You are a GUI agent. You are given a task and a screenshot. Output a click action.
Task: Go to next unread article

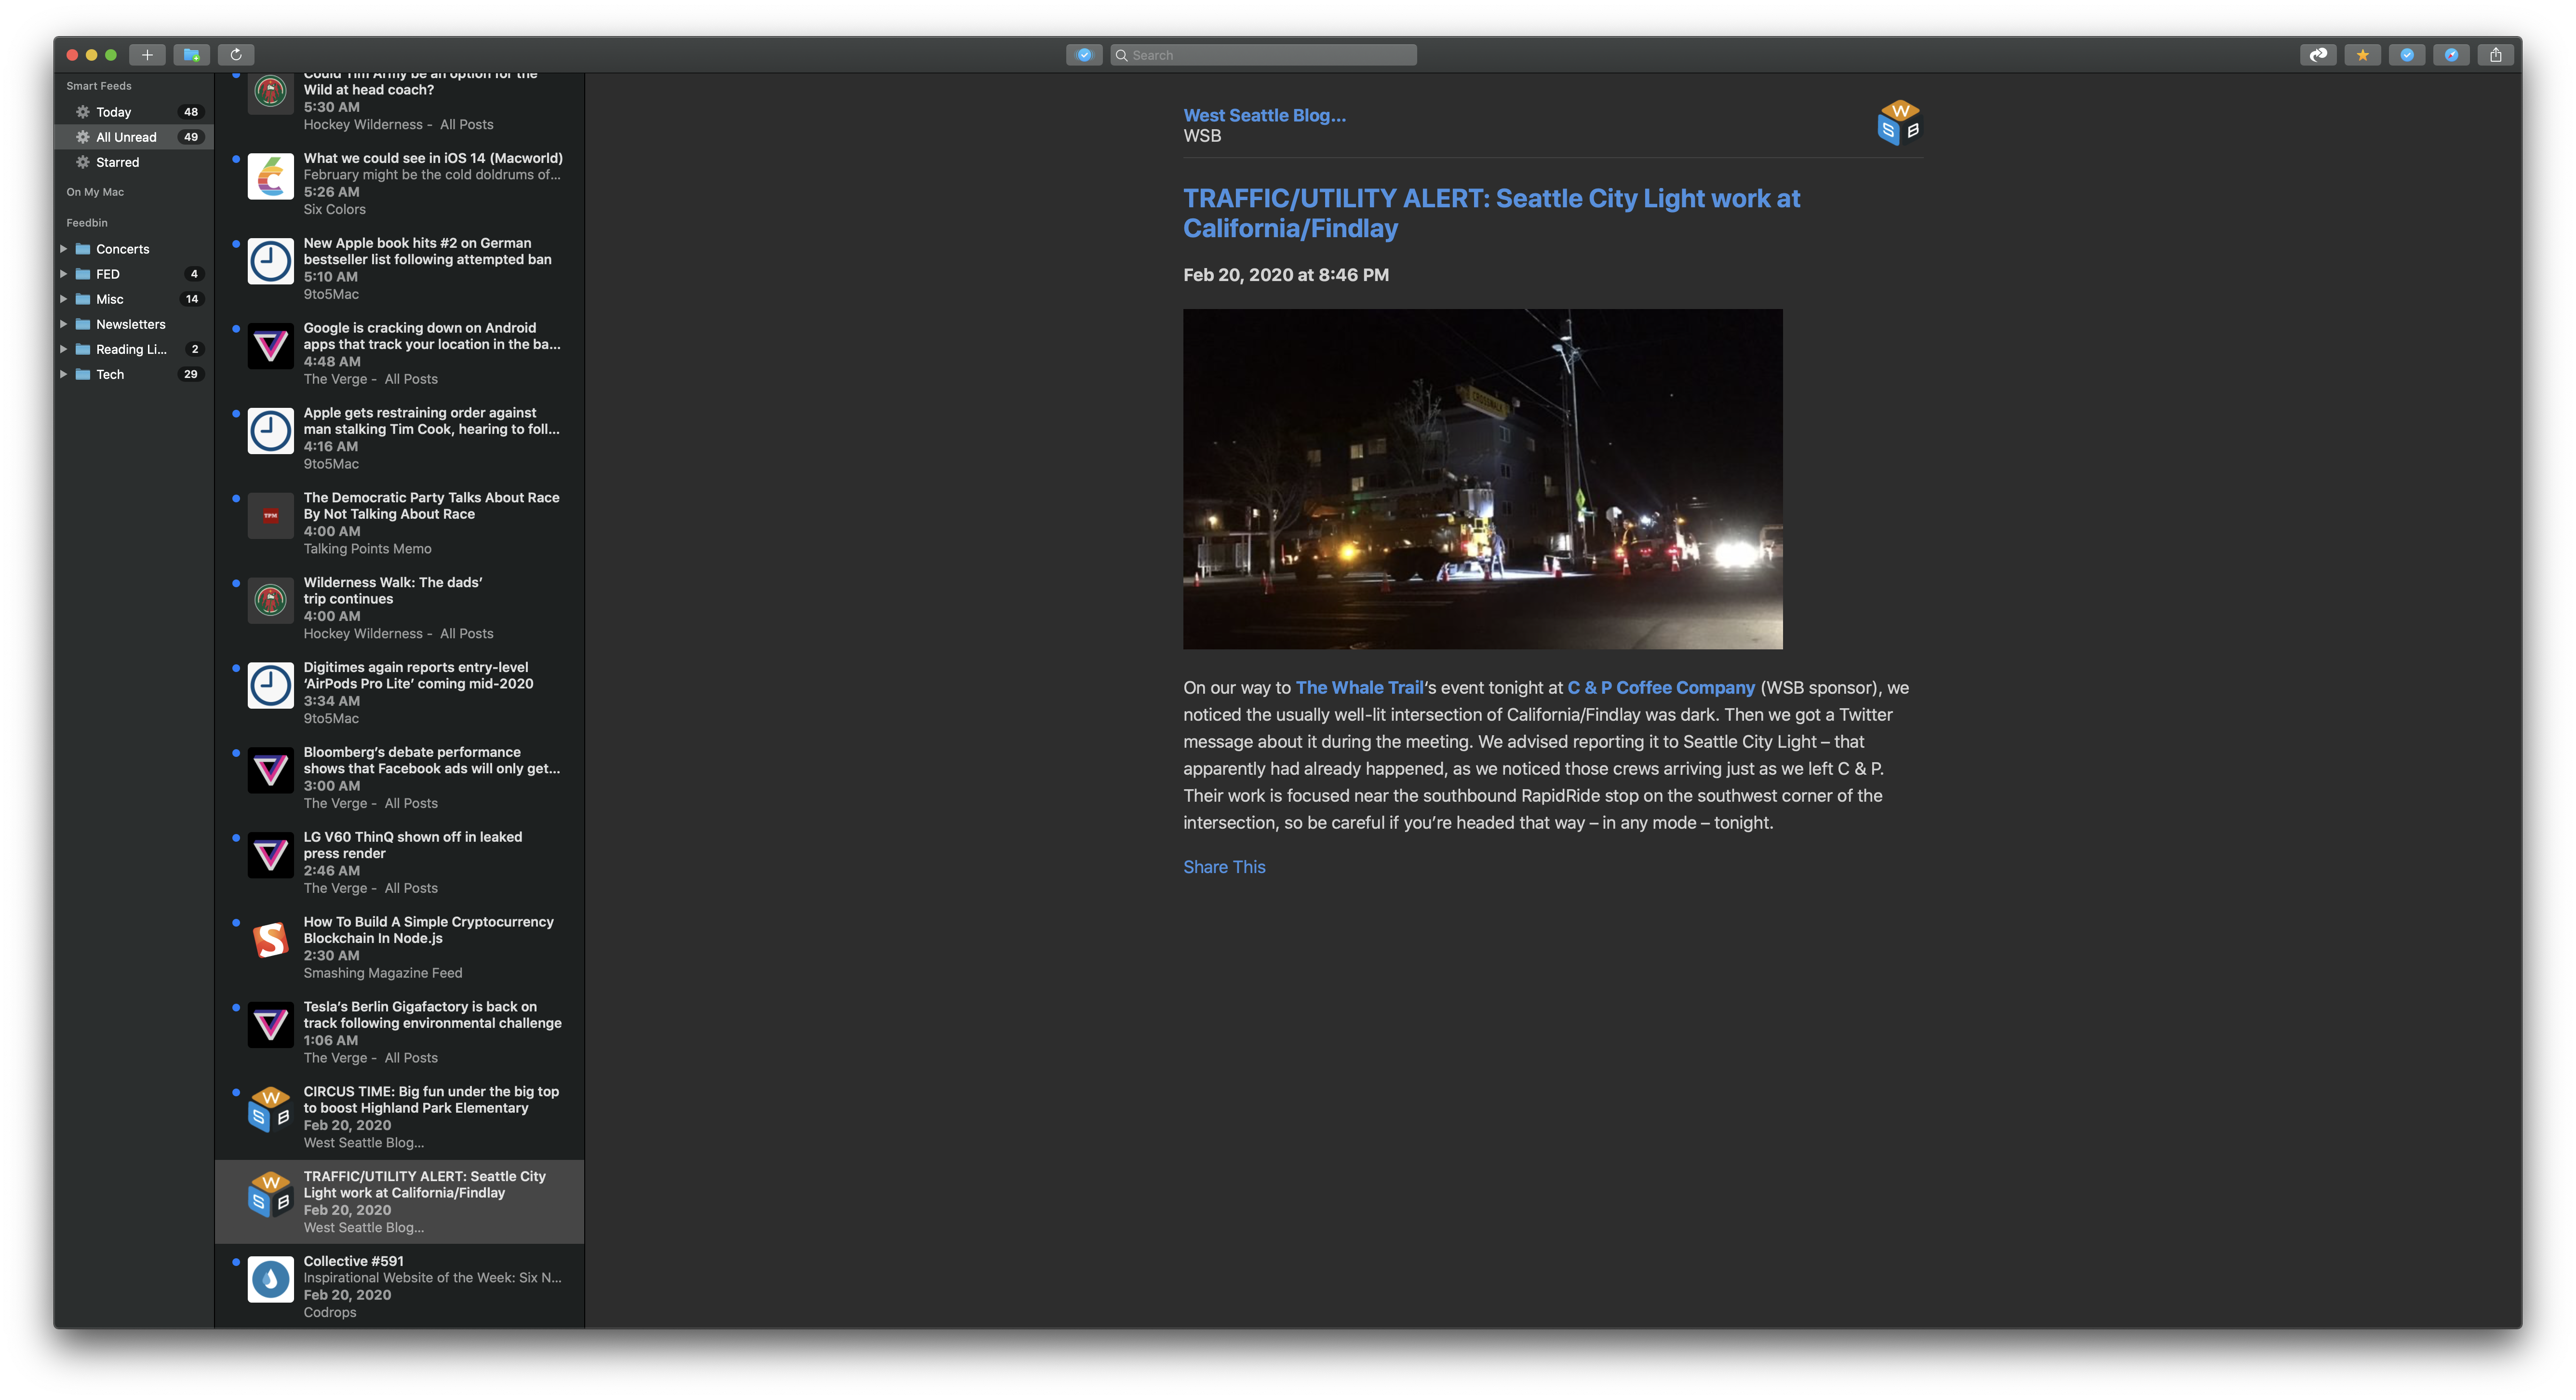coord(2318,55)
